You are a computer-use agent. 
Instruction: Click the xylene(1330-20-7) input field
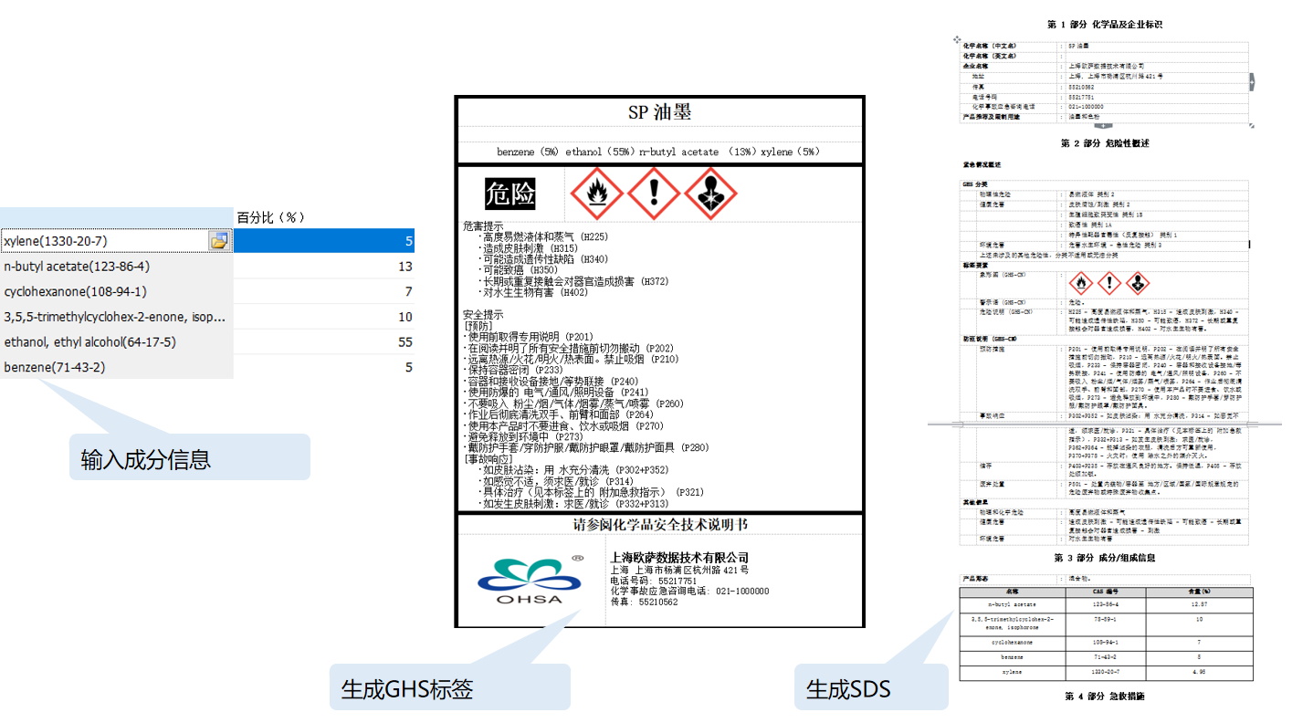pyautogui.click(x=104, y=241)
